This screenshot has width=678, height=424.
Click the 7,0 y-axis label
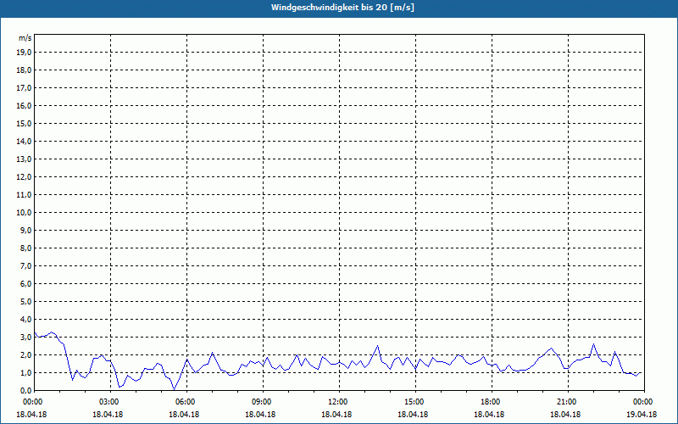point(26,265)
